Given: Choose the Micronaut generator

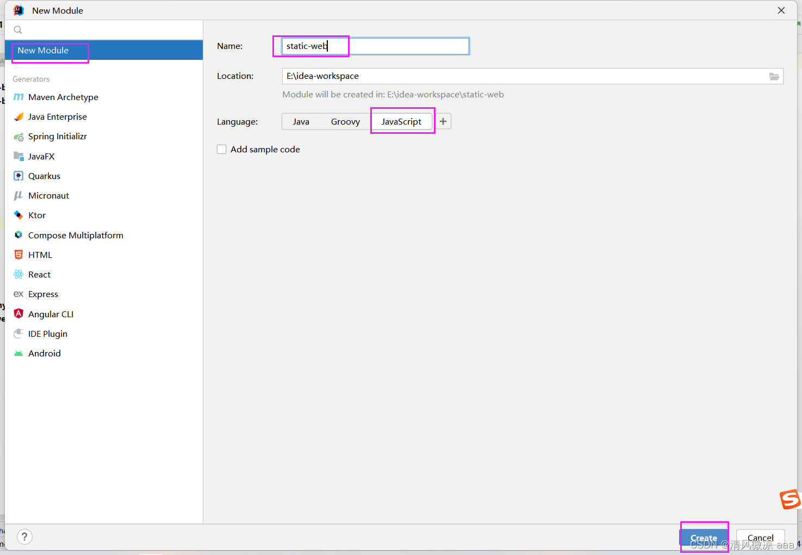Looking at the screenshot, I should point(104,195).
